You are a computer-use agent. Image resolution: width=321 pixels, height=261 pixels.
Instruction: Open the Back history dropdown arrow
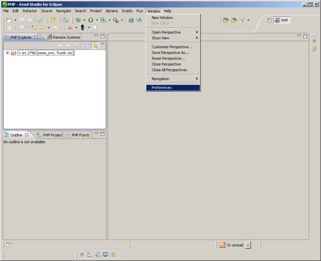pos(48,27)
